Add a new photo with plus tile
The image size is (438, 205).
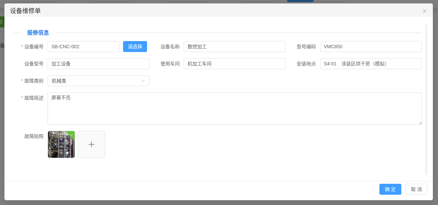pos(92,144)
